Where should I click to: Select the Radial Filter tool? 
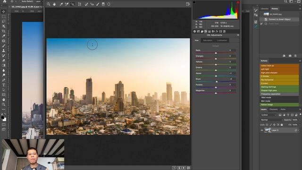point(109,4)
